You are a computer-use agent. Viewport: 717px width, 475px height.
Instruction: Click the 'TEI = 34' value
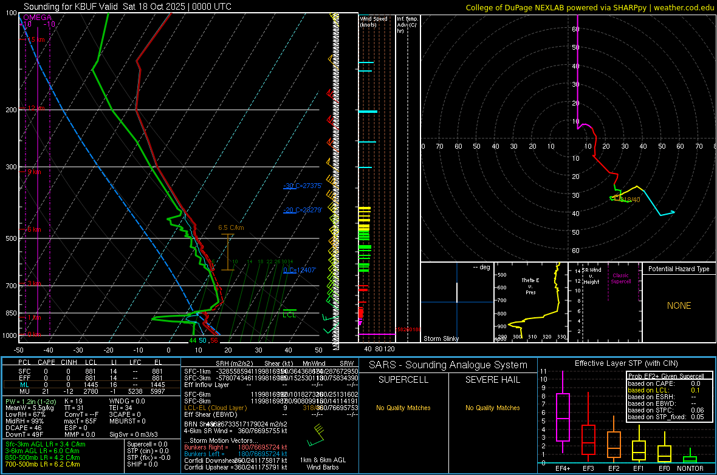[x=121, y=408]
